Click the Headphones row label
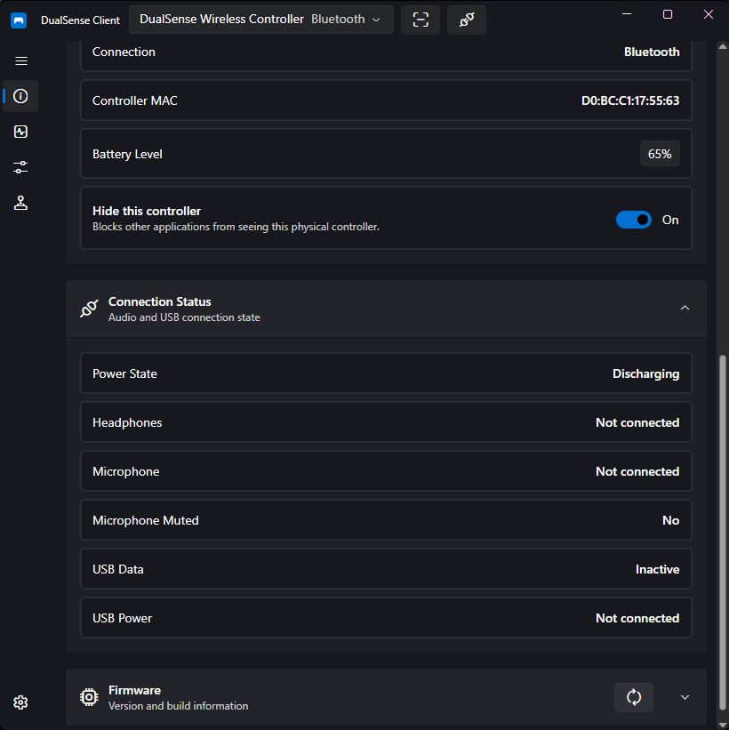The width and height of the screenshot is (729, 730). (127, 422)
